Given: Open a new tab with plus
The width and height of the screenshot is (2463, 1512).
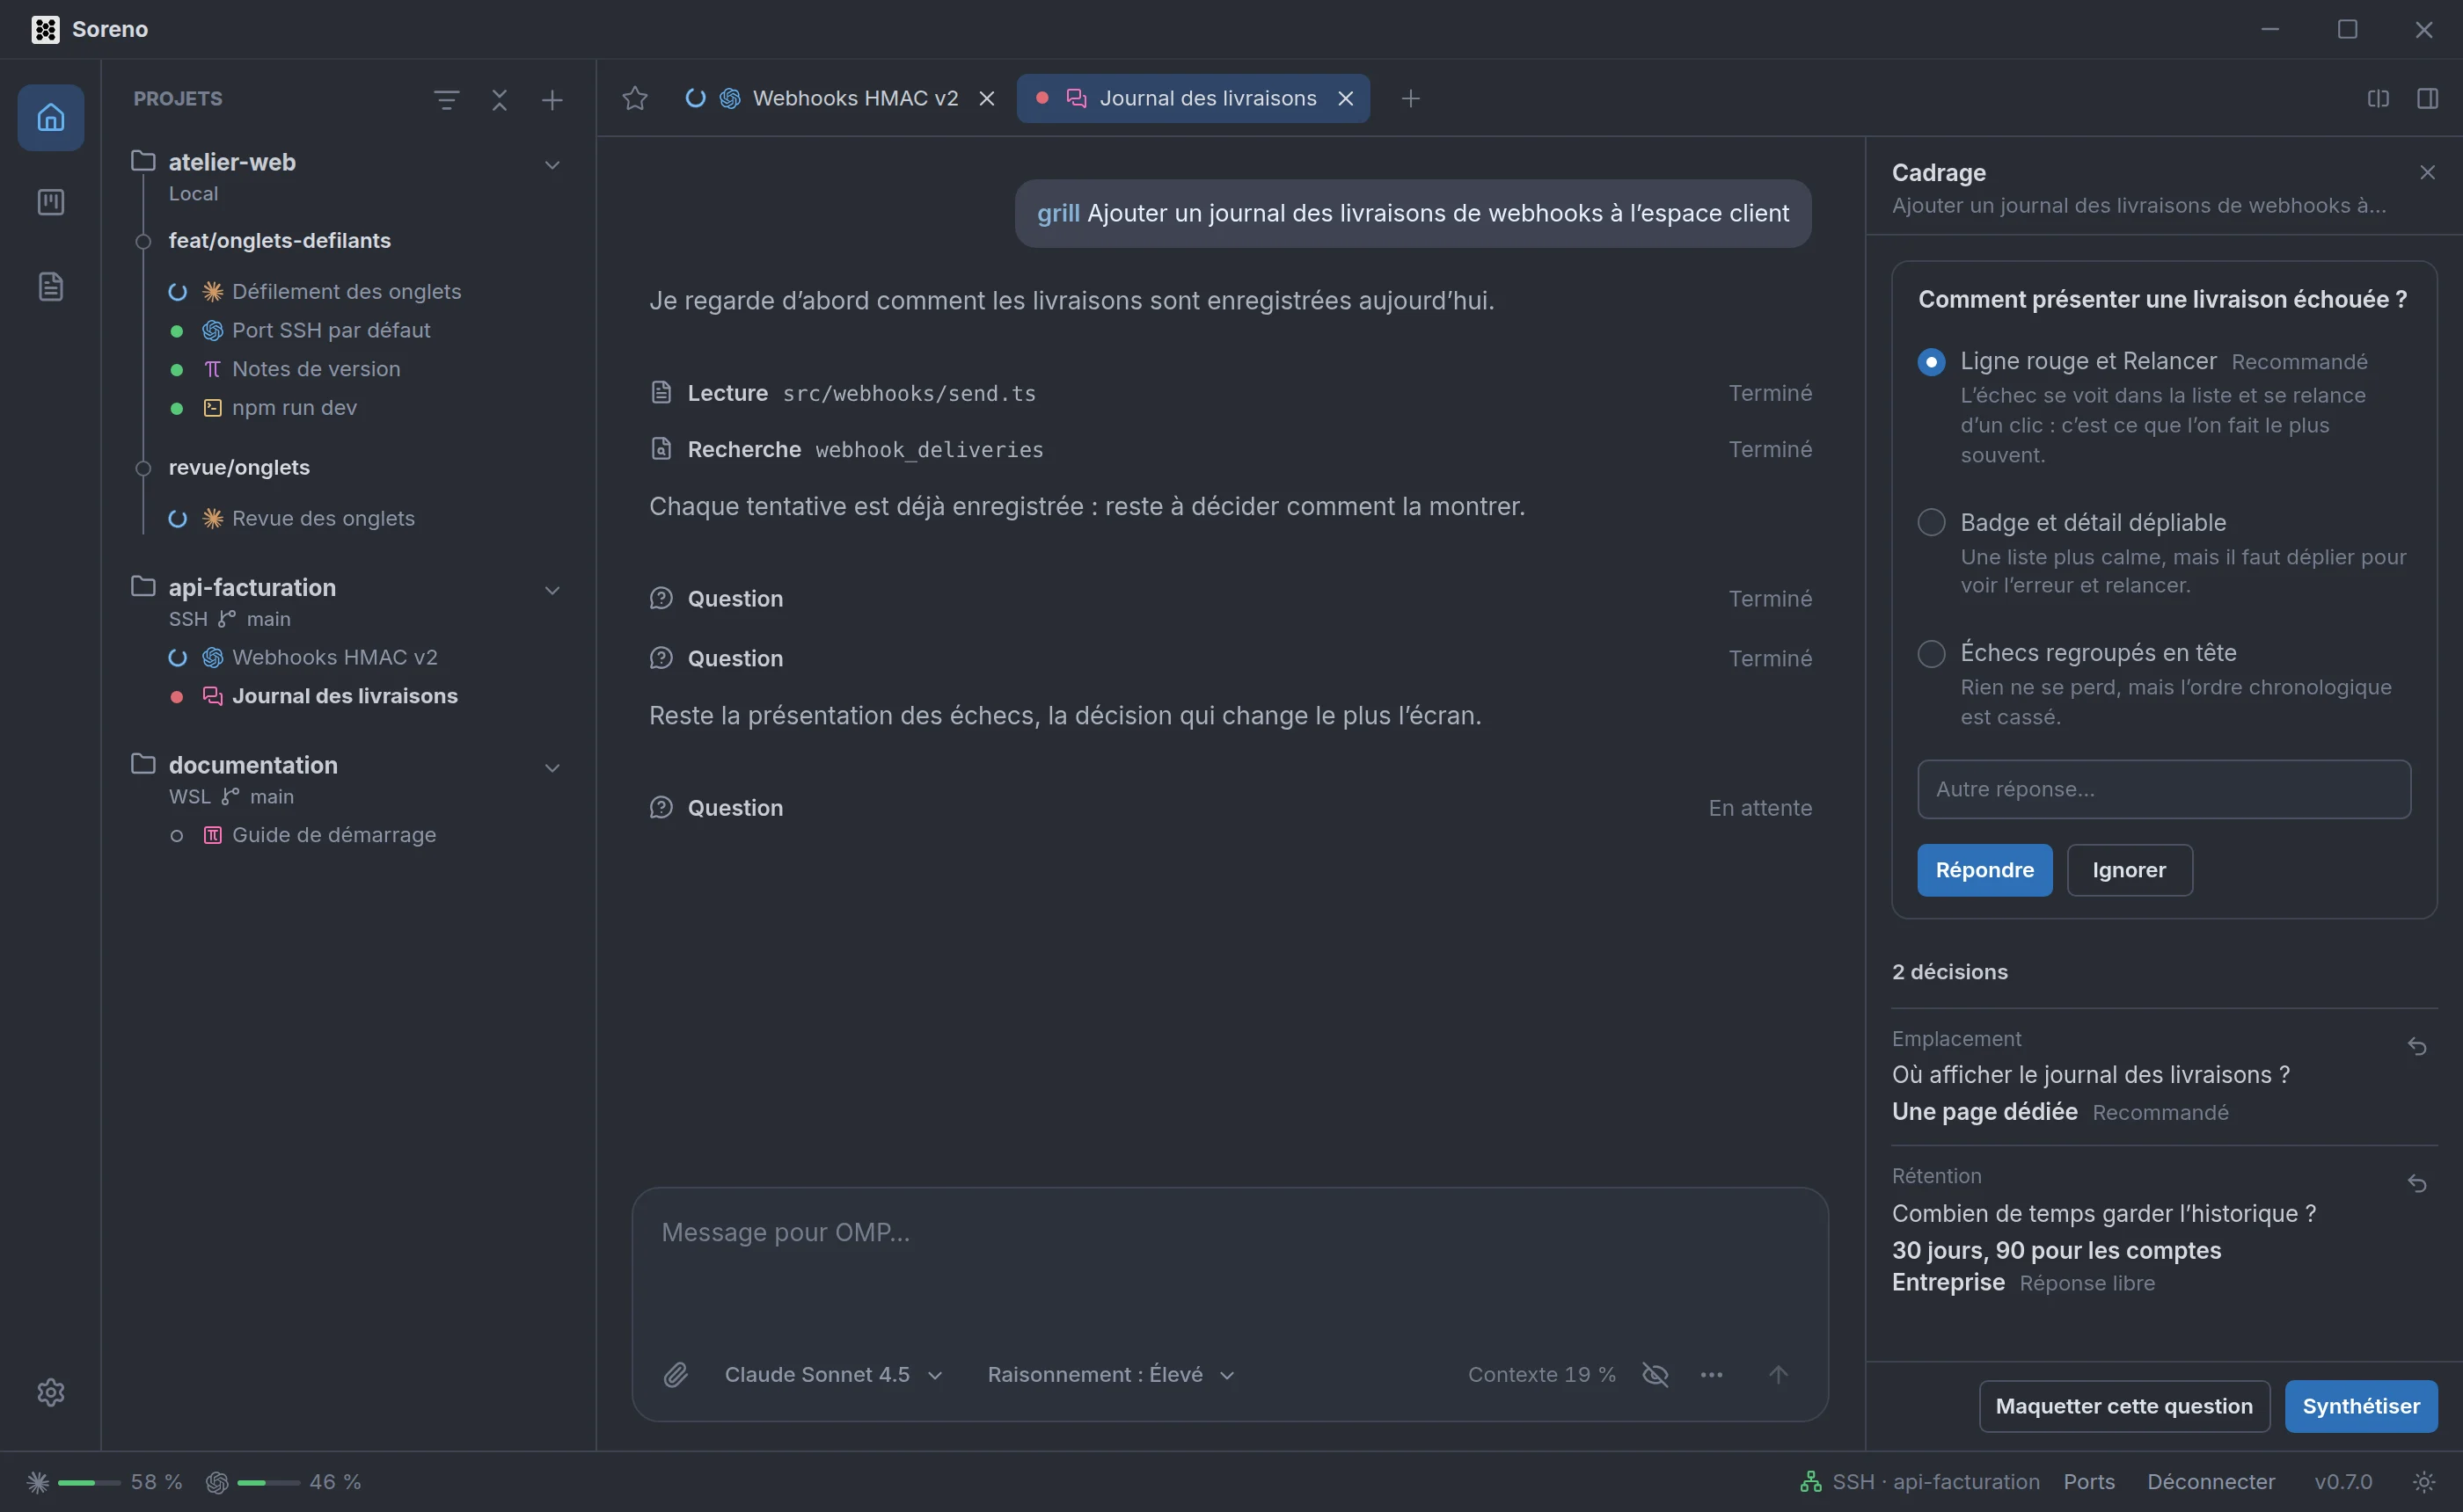Looking at the screenshot, I should click(1411, 98).
